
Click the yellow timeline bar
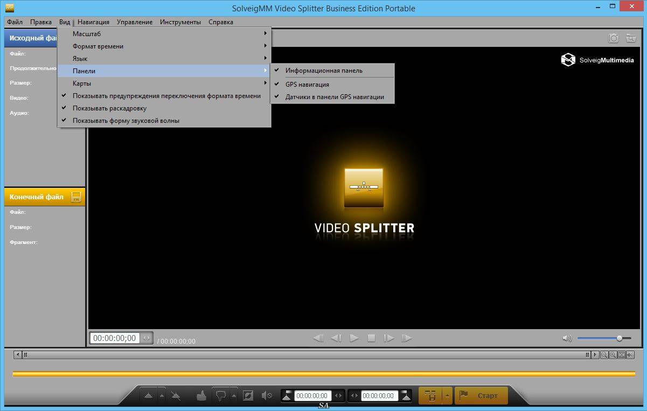coord(324,374)
